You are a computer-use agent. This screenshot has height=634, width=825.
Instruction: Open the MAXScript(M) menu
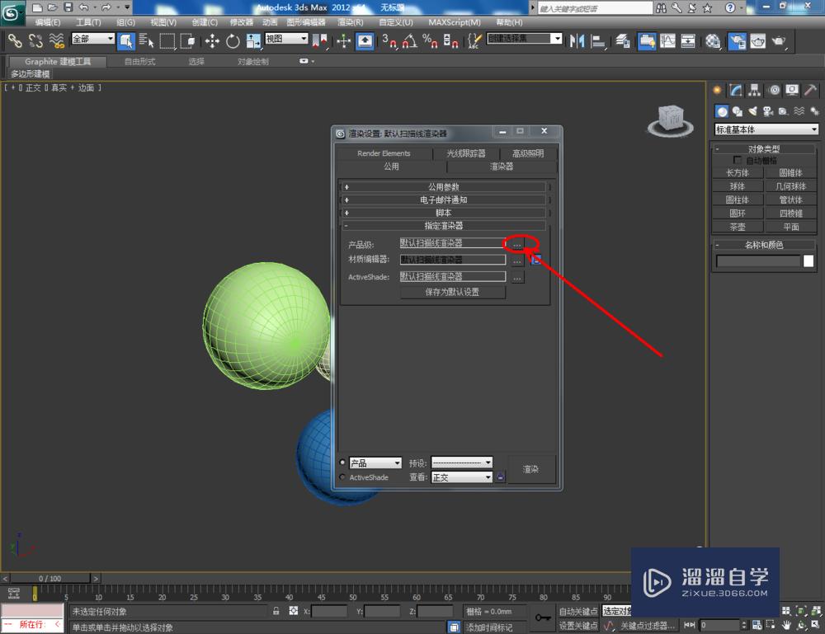point(455,22)
